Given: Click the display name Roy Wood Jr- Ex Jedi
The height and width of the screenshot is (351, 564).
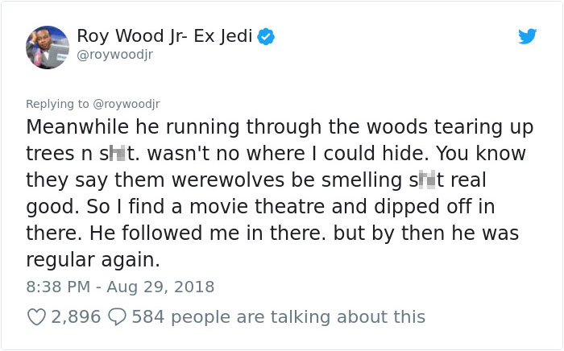Looking at the screenshot, I should click(x=164, y=35).
